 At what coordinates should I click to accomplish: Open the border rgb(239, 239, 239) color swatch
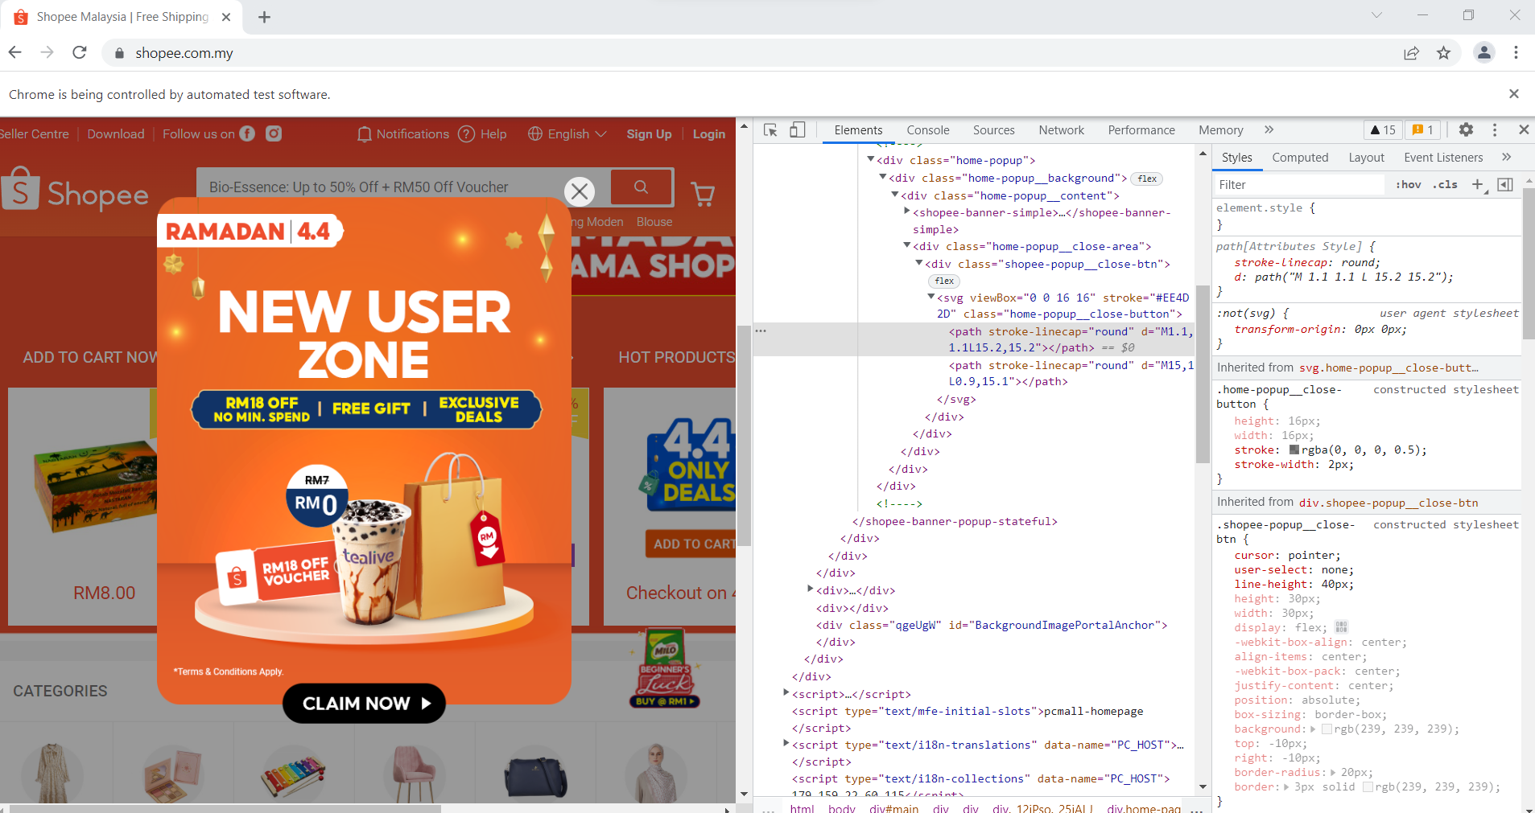pos(1368,786)
